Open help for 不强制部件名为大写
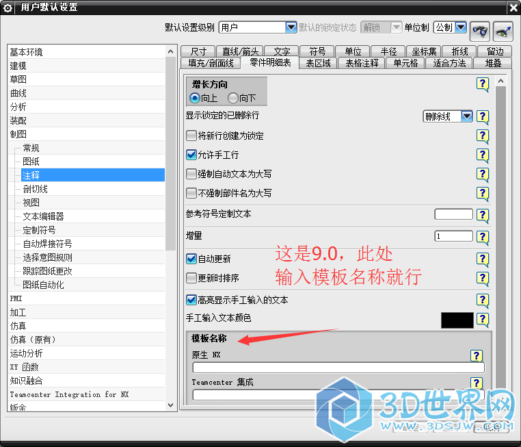Screen dimensions: 521x447 [x=483, y=194]
